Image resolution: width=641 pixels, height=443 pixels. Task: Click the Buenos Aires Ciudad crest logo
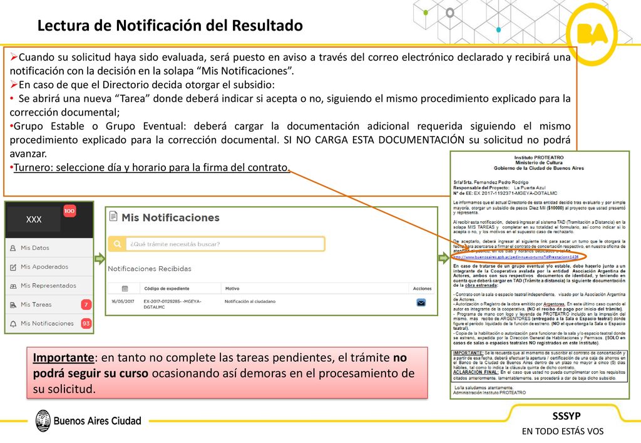pos(43,421)
